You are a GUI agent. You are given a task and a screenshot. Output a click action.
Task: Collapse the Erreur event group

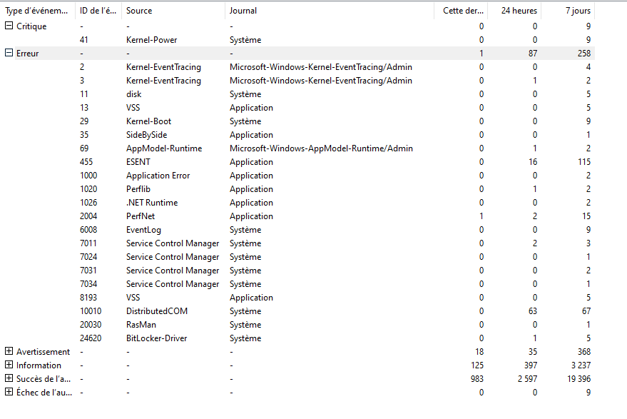coord(9,54)
